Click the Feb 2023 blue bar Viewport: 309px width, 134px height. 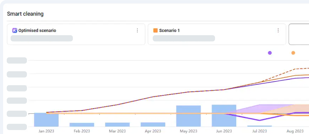pyautogui.click(x=82, y=125)
